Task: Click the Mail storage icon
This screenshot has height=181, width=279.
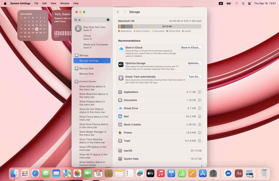Action: (120, 116)
